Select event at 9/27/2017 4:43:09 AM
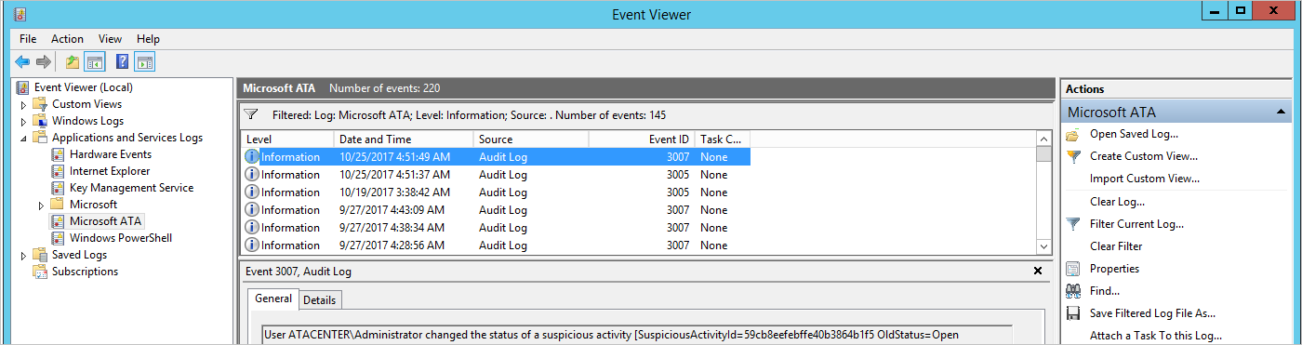Viewport: 1302px width, 345px height. click(x=495, y=210)
